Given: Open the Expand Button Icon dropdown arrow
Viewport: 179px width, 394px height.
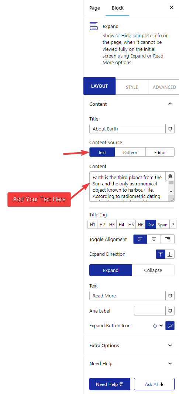Looking at the screenshot, I should [161, 326].
